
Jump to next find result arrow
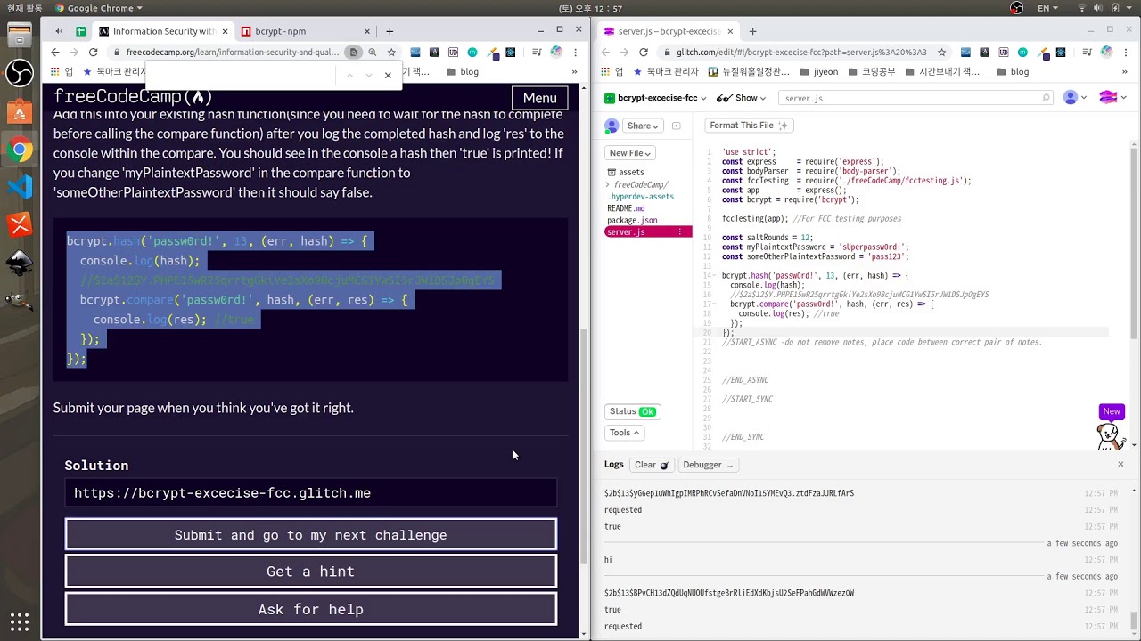[x=368, y=76]
